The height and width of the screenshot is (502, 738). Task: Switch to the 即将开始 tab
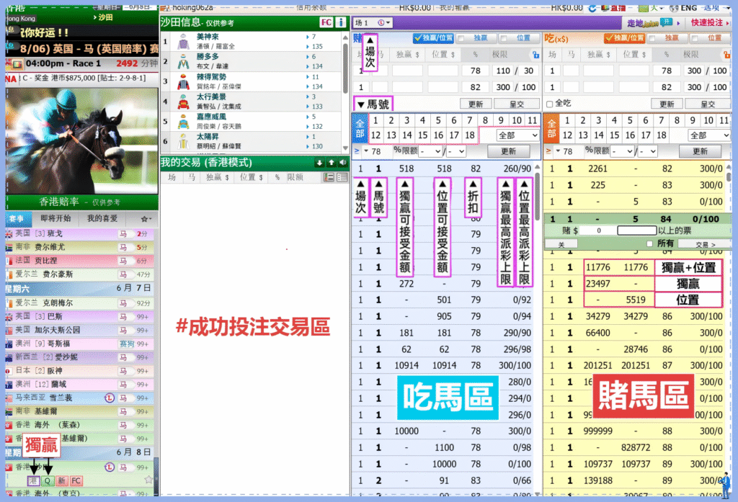(55, 219)
